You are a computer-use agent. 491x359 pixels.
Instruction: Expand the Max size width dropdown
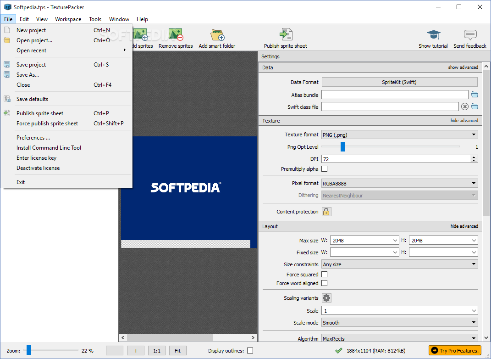(395, 241)
